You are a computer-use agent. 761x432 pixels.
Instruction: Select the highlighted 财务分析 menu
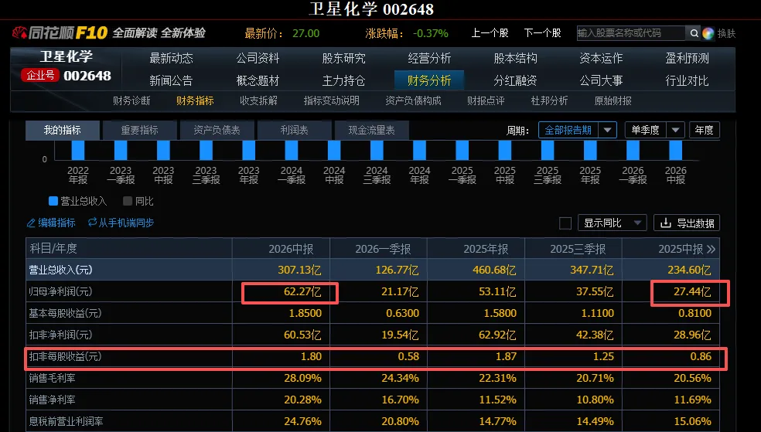(429, 80)
